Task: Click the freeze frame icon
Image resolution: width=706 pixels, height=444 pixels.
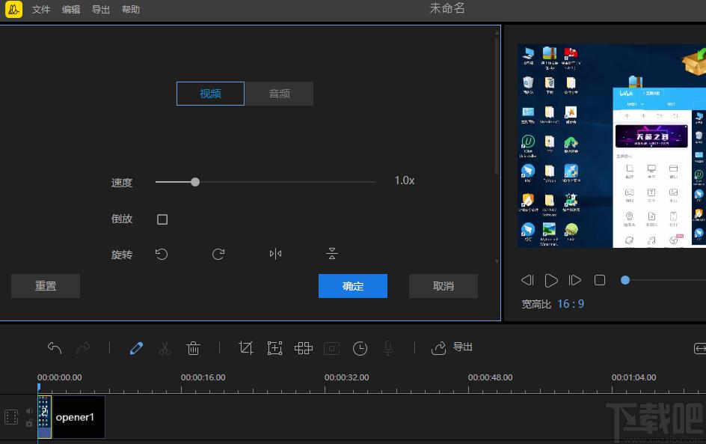Action: tap(332, 348)
